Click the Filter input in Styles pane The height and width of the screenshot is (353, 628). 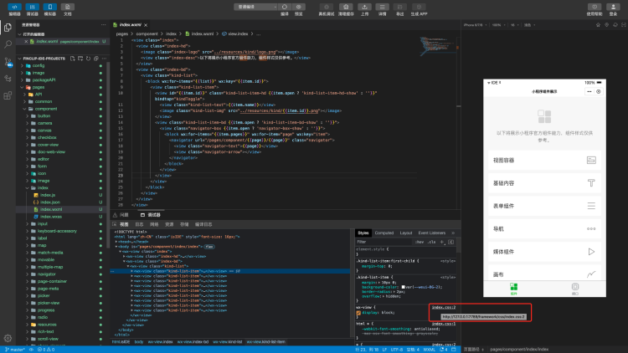pyautogui.click(x=384, y=242)
